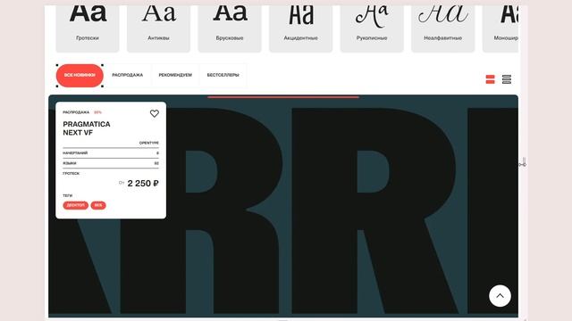Open the Антиквы font category
This screenshot has height=321, width=572.
tap(158, 29)
